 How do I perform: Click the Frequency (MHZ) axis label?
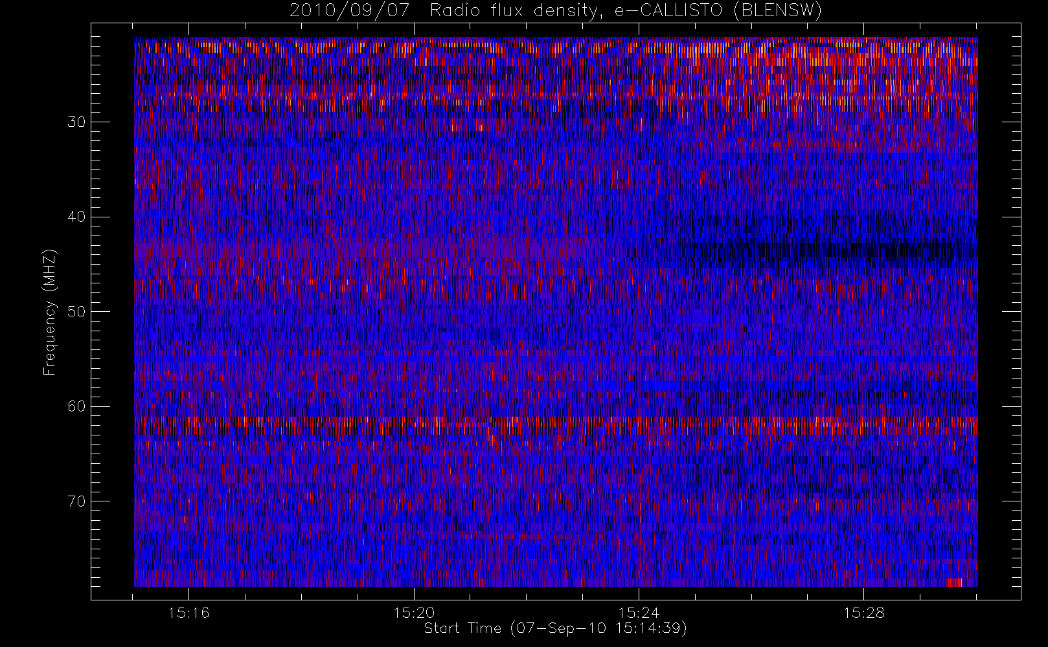click(x=49, y=311)
